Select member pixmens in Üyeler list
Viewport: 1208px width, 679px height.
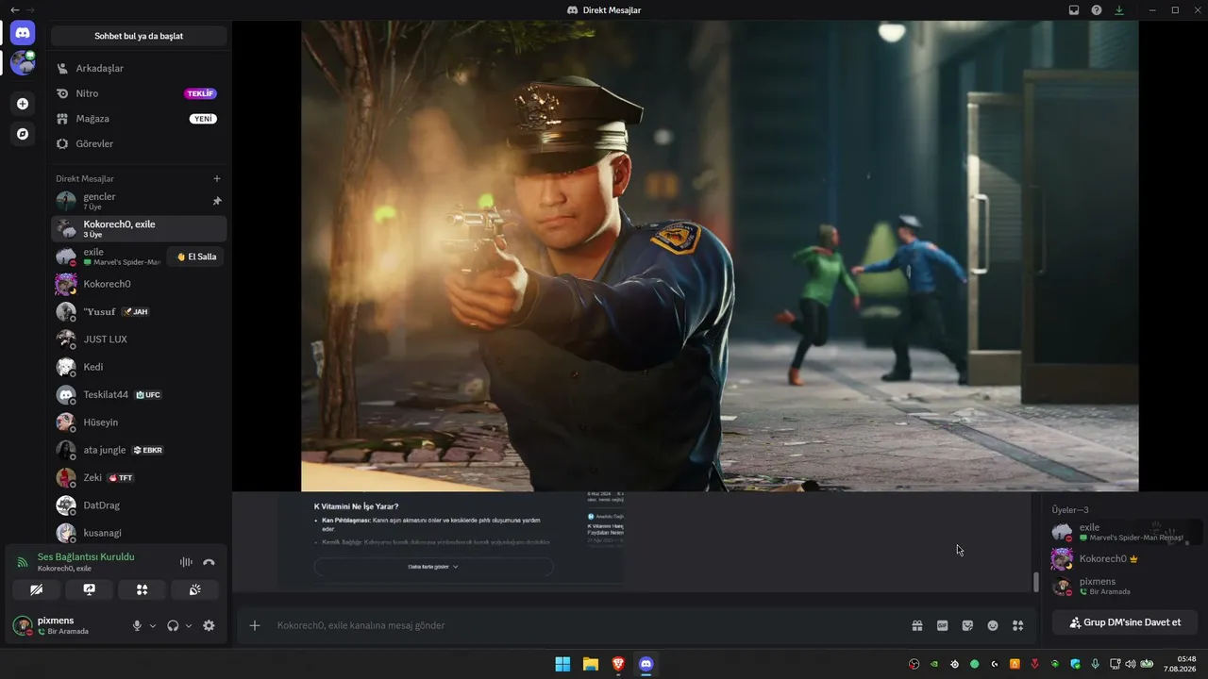(1126, 586)
